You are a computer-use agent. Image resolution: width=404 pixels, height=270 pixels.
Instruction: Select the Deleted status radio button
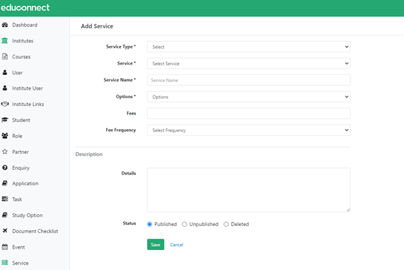[226, 224]
